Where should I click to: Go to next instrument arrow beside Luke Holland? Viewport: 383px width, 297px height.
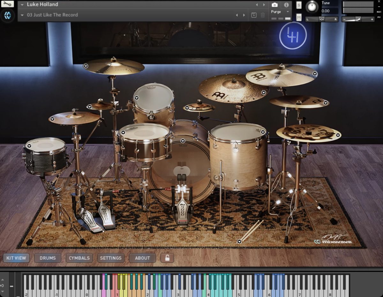[x=264, y=5]
